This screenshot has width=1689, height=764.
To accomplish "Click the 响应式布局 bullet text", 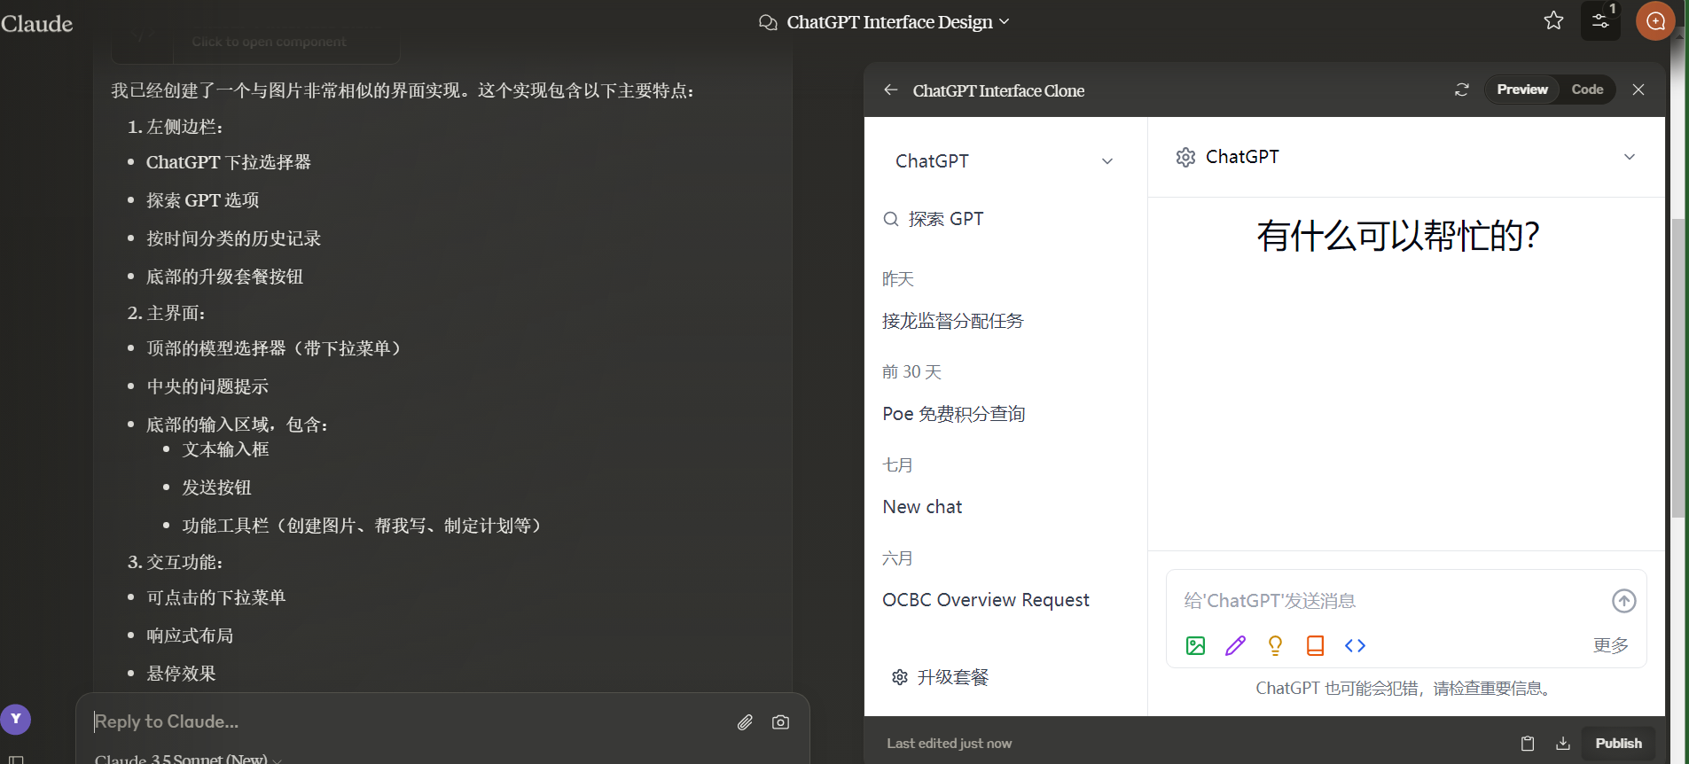I will click(x=190, y=635).
